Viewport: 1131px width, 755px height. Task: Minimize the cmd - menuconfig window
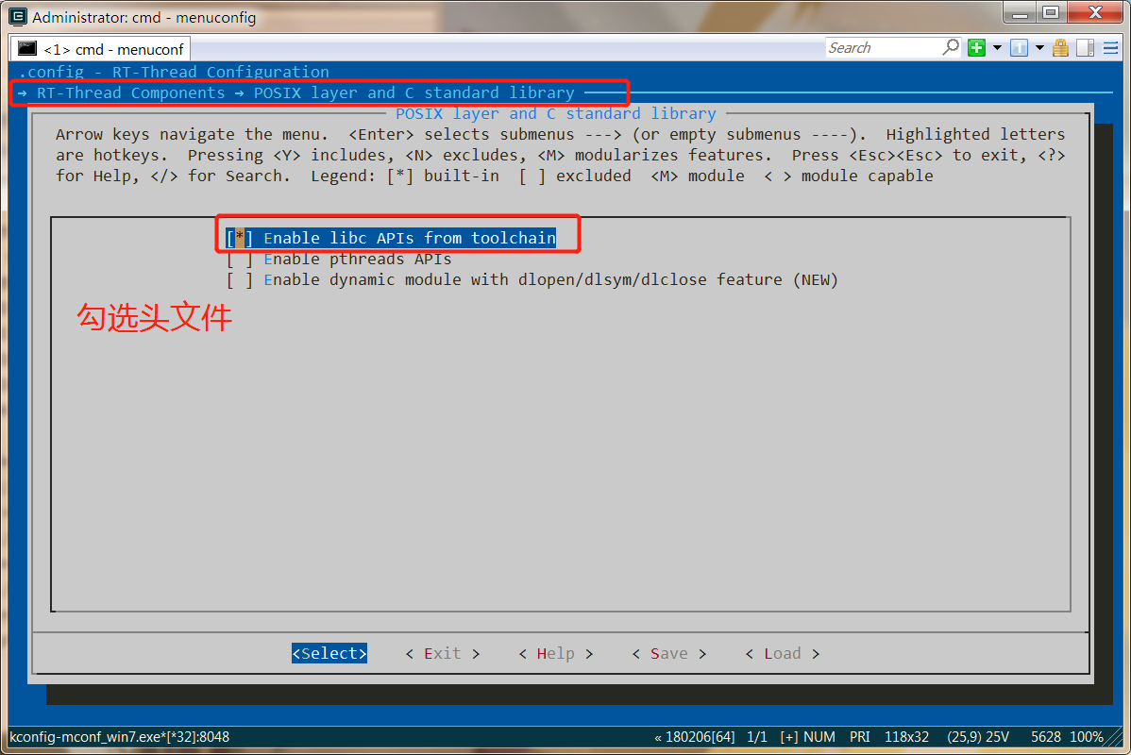(1020, 12)
